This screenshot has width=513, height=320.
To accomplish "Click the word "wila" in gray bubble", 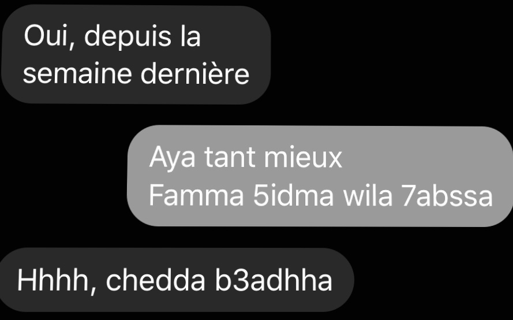I will tap(368, 196).
